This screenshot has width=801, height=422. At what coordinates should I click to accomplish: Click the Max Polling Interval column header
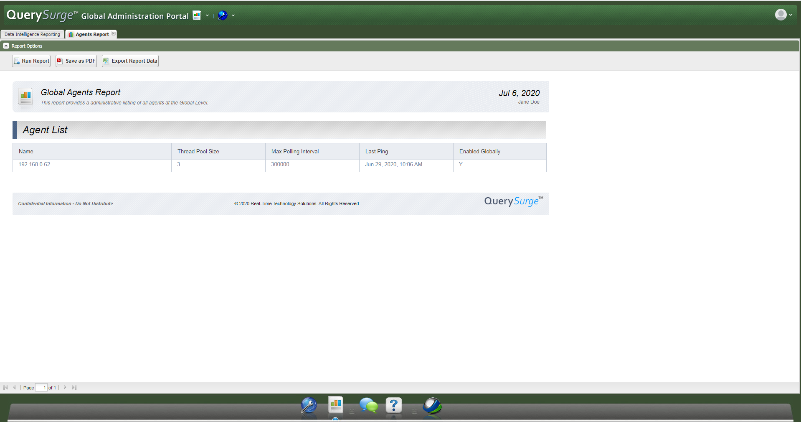(312, 151)
